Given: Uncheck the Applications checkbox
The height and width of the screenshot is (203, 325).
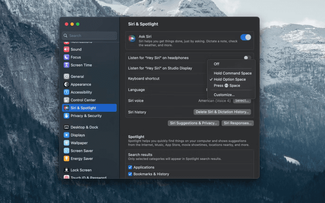Looking at the screenshot, I should (130, 167).
